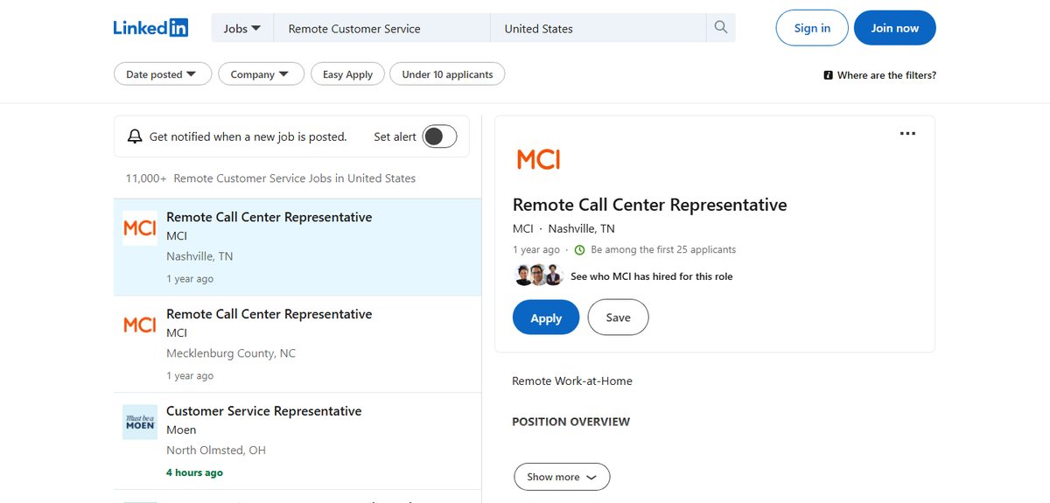Click the bell notification icon
Screen dimensions: 1050x503
click(x=135, y=136)
